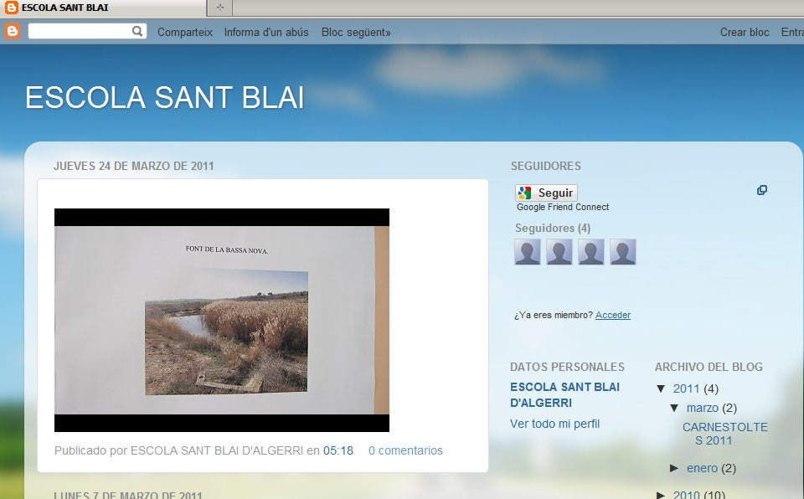804x499 pixels.
Task: Click the JUEVES 24 DE MARZO DE 2011 date header
Action: tap(133, 166)
